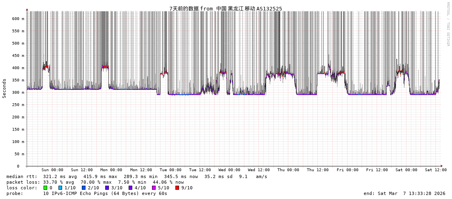Click the packet loss statistics line
Screen dimensions: 452x199
click(95, 182)
